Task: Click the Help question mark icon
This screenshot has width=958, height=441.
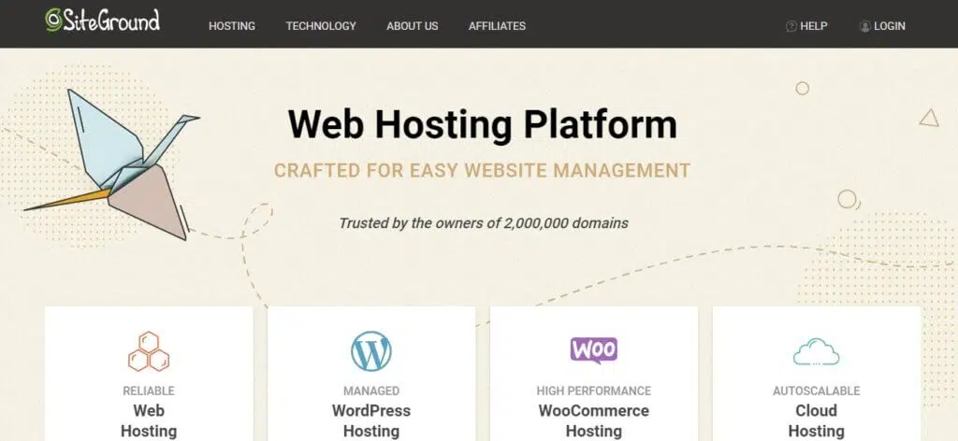Action: [x=791, y=26]
